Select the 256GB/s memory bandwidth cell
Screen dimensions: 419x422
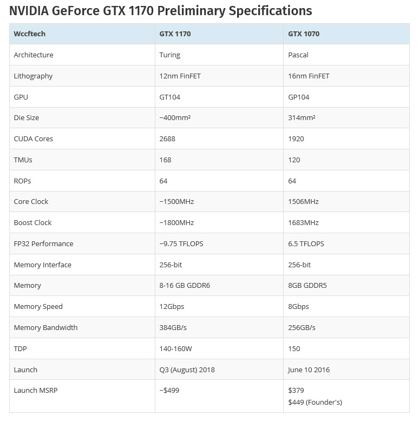(302, 327)
